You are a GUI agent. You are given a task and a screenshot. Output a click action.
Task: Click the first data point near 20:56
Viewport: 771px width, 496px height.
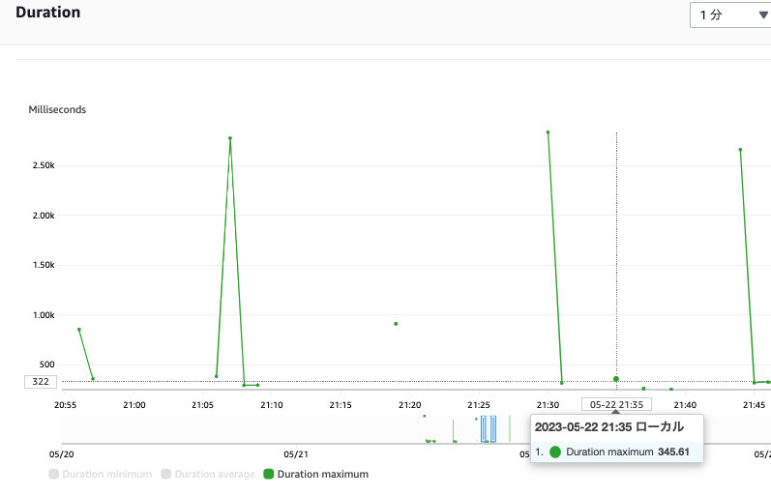[79, 330]
